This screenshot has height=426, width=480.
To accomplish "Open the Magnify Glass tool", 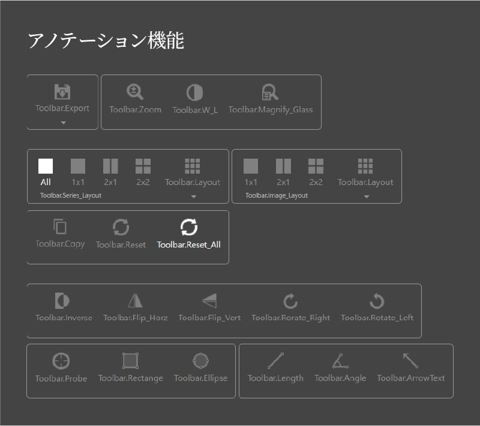I will click(x=270, y=98).
